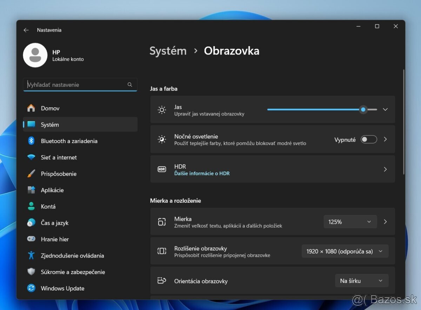Image resolution: width=421 pixels, height=310 pixels.
Task: Click the Súkromie a zabezpečenie shield icon
Action: point(31,272)
